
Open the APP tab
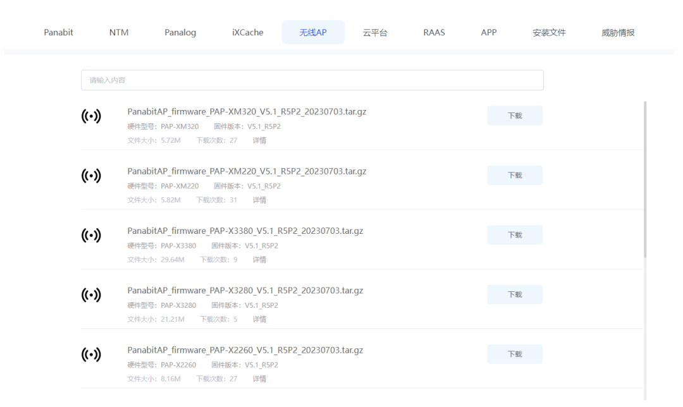[x=489, y=33]
